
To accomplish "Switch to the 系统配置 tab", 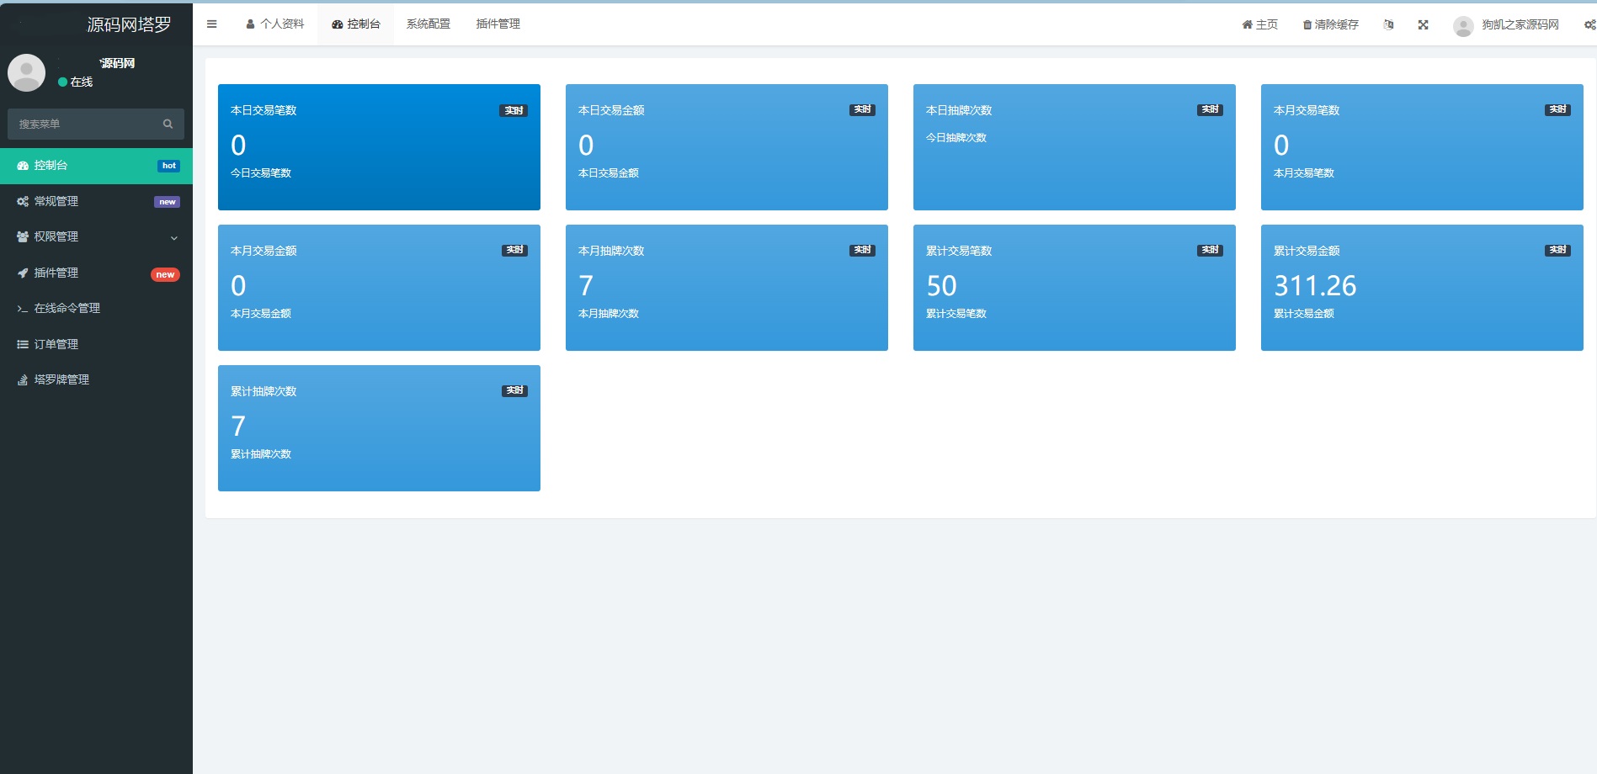I will (x=428, y=24).
